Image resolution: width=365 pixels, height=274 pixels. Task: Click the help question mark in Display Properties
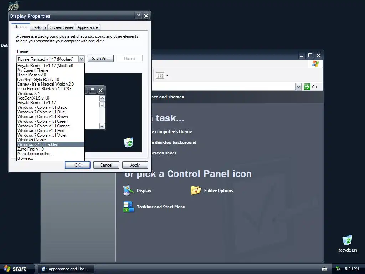138,16
